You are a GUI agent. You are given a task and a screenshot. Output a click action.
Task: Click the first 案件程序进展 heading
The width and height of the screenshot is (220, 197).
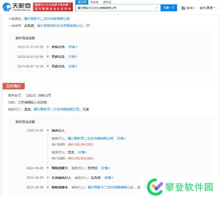click(25, 38)
